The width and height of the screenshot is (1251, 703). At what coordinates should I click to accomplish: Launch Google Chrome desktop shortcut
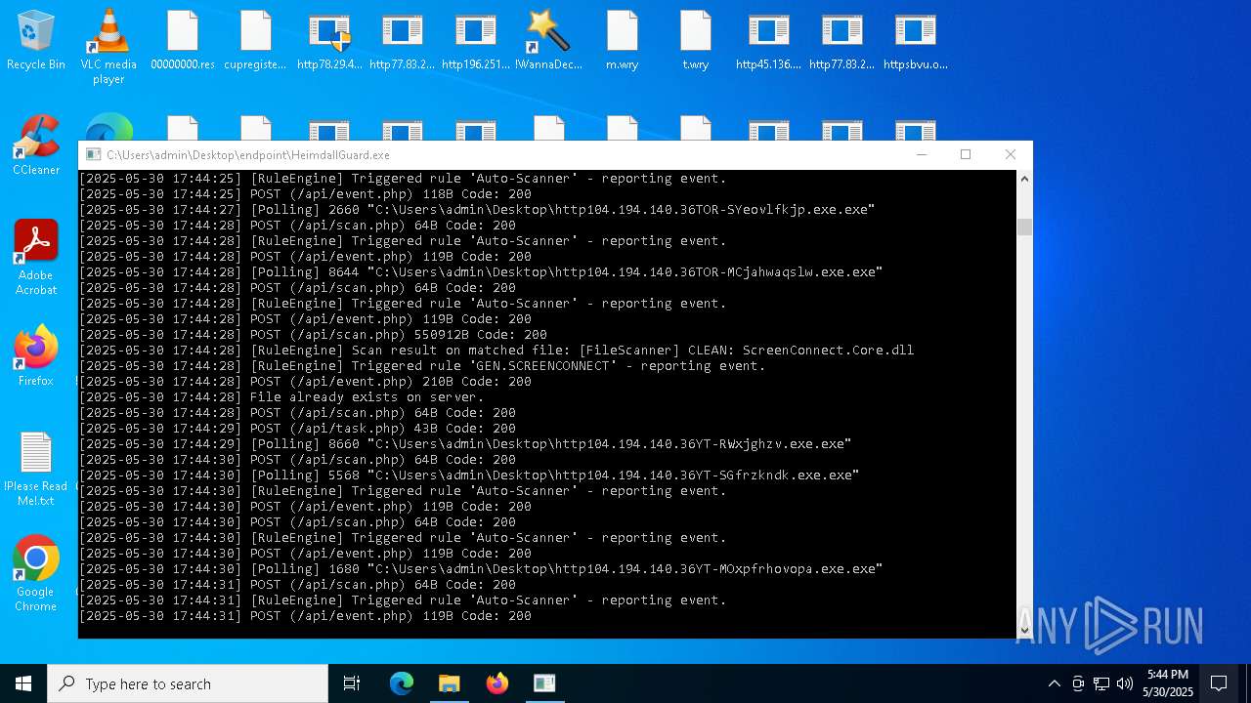point(36,574)
